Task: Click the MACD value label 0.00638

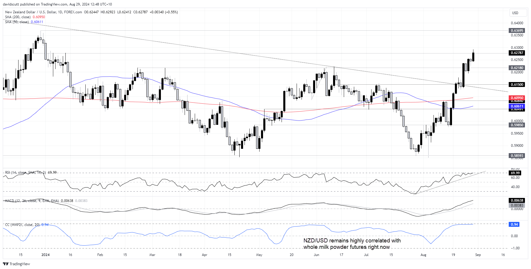Action: 517,201
